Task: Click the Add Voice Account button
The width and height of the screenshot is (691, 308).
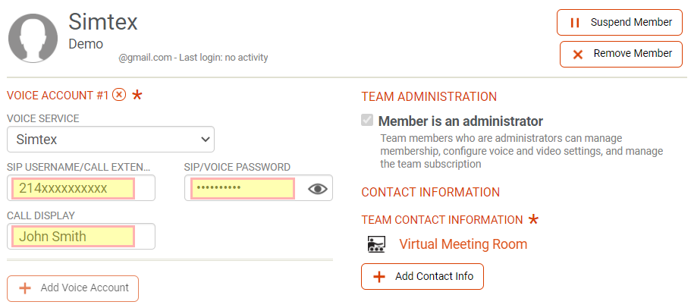Action: click(x=73, y=288)
